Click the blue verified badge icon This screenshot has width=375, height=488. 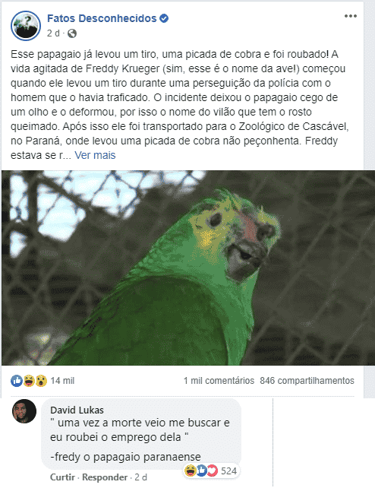pyautogui.click(x=164, y=18)
